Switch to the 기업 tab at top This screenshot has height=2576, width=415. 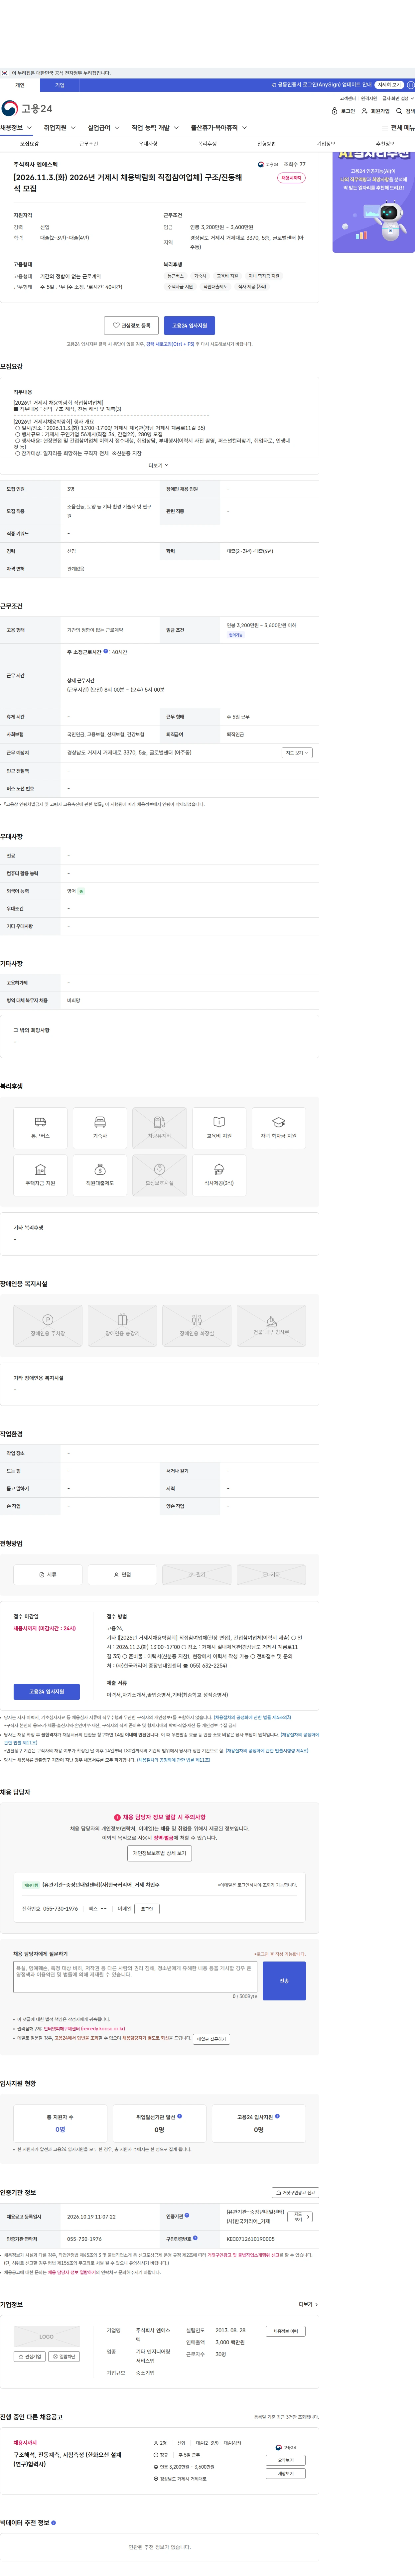[60, 85]
